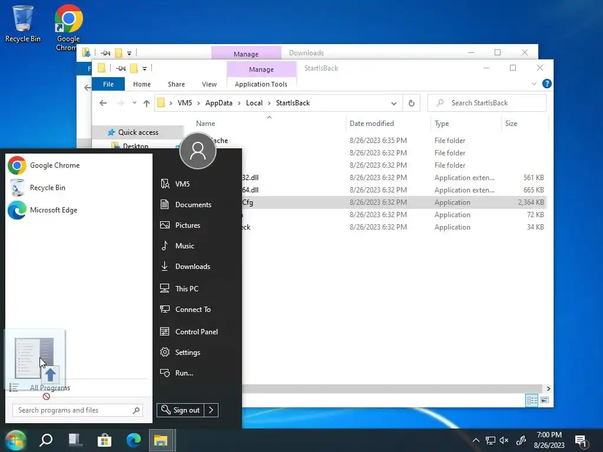The width and height of the screenshot is (603, 452).
Task: Click the muted volume tray icon
Action: click(504, 440)
